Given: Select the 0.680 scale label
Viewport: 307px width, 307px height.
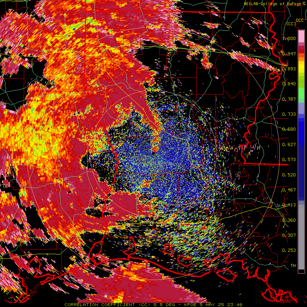Looking at the screenshot, I should [x=289, y=129].
